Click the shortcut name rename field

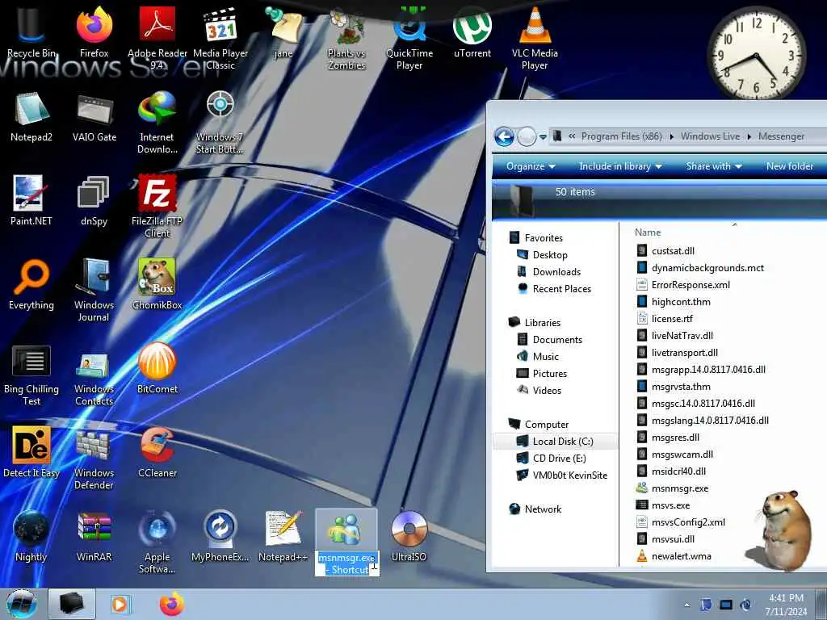click(x=347, y=563)
